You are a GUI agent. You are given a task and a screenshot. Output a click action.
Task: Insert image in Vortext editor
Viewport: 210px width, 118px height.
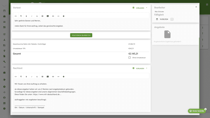(x=48, y=16)
